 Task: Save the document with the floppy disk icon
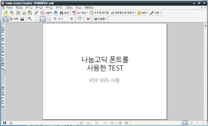18,13
